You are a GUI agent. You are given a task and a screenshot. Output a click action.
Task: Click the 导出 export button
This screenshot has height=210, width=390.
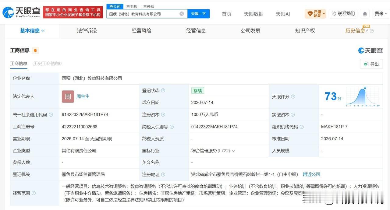(x=371, y=64)
